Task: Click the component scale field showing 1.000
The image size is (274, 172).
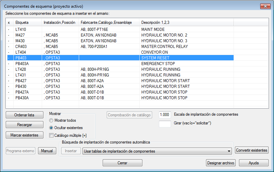Action: [165, 115]
